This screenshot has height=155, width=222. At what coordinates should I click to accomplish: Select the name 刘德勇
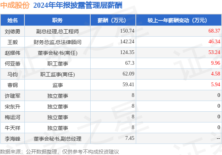pyautogui.click(x=13, y=31)
